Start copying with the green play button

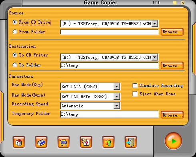(173, 141)
